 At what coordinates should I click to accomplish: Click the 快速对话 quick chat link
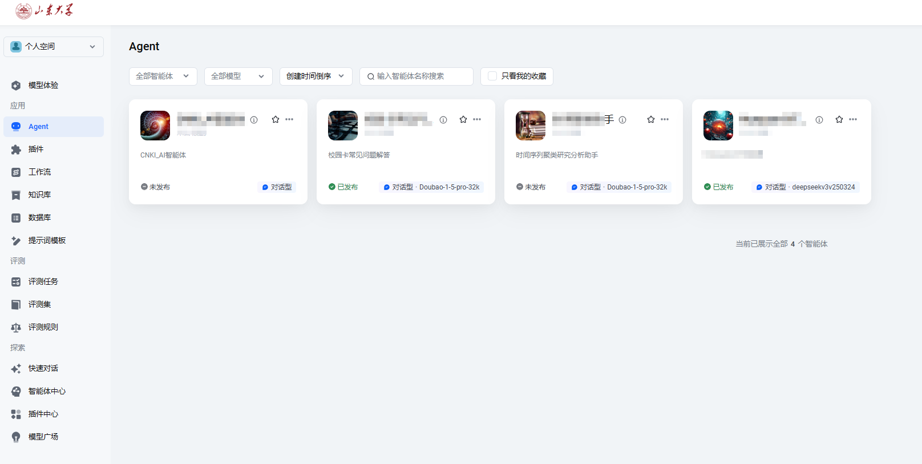pos(43,369)
